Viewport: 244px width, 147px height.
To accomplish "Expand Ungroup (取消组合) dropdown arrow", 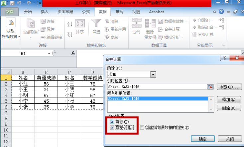I will (216, 27).
